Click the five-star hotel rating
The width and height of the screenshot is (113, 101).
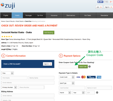[x=7, y=37]
